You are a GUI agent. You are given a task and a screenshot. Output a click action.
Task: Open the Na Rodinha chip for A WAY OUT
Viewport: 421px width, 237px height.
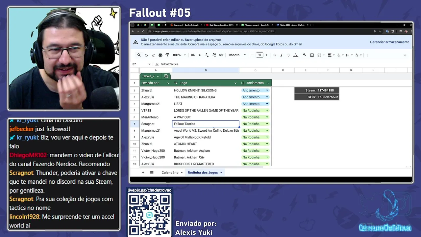point(255,117)
